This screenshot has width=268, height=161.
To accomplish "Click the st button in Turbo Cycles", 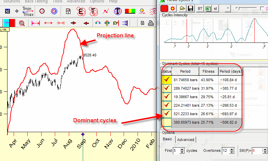I will point(216,8).
